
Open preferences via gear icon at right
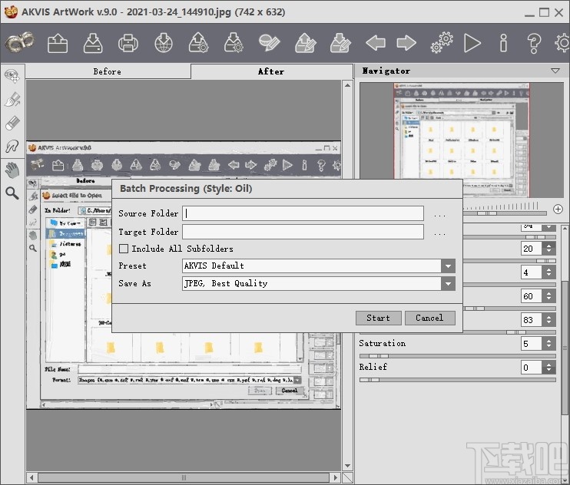coord(562,43)
